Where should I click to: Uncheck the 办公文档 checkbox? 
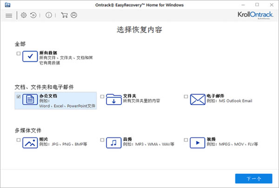[x=18, y=97]
